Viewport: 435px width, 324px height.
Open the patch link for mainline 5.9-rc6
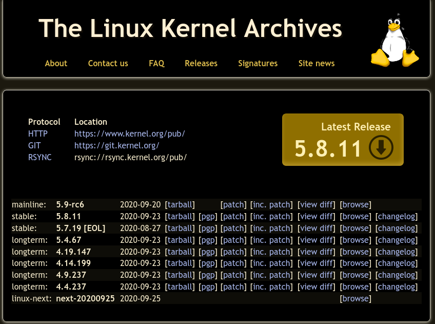click(233, 204)
